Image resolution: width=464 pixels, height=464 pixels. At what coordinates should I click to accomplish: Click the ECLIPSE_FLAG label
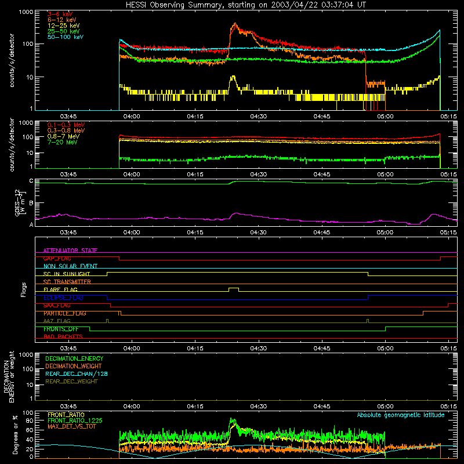(63, 298)
